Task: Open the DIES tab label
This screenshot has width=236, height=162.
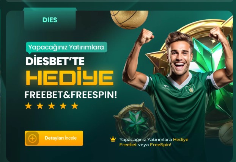Action: [x=50, y=20]
